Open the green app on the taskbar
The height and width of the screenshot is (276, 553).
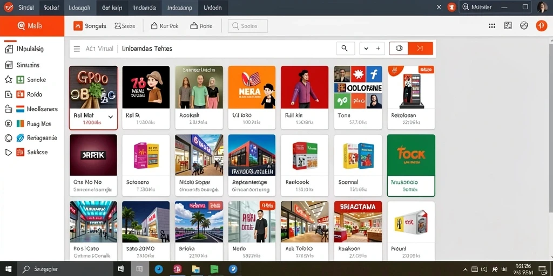pyautogui.click(x=214, y=270)
